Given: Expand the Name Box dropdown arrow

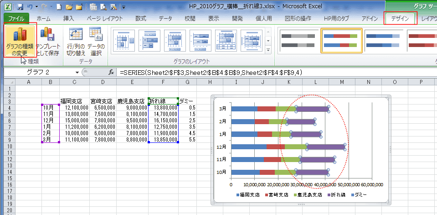Looking at the screenshot, I should [x=77, y=73].
